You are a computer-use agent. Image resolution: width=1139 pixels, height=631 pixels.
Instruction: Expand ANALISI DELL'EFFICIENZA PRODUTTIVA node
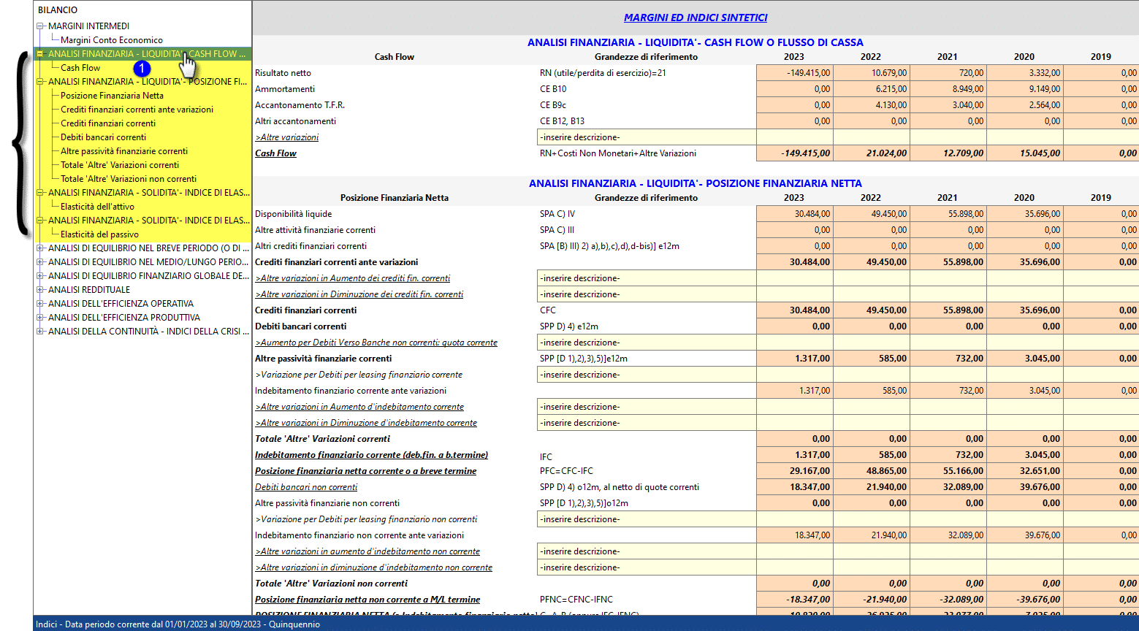(40, 318)
